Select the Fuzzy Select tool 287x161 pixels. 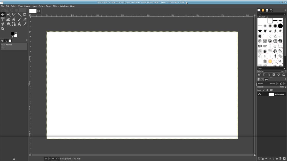point(20,15)
